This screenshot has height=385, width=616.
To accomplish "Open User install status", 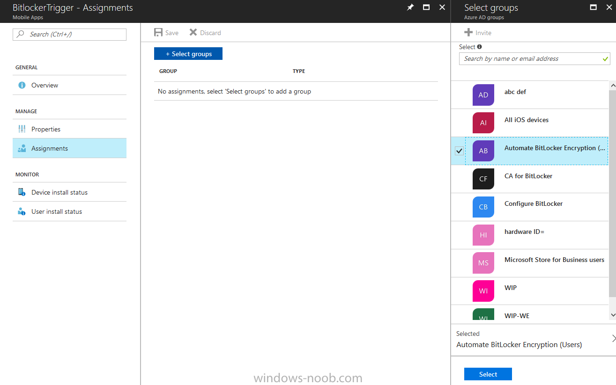I will [x=69, y=211].
